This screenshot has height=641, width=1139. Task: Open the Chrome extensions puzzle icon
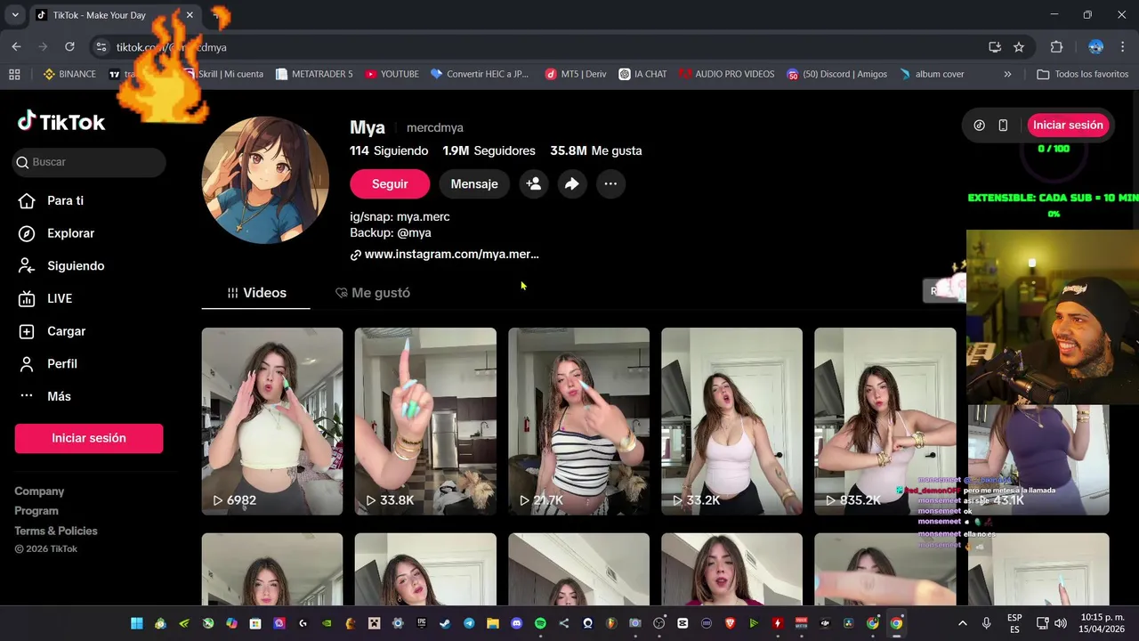[x=1057, y=47]
